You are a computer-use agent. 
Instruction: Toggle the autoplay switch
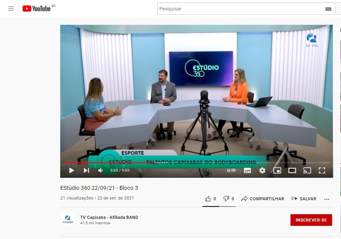231,170
